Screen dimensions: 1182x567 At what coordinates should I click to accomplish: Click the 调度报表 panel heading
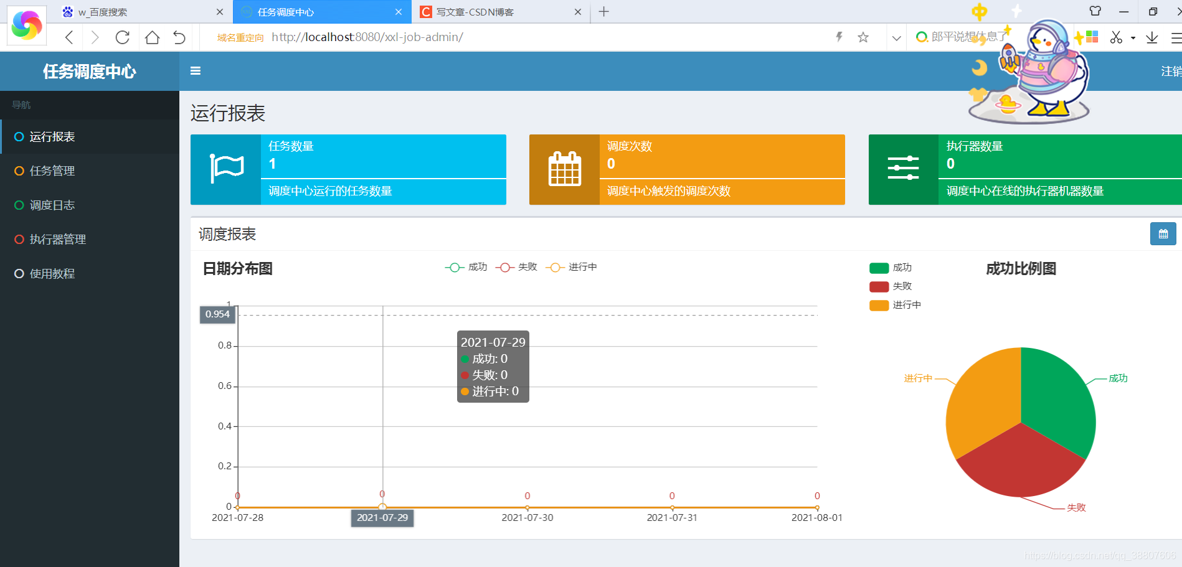227,234
